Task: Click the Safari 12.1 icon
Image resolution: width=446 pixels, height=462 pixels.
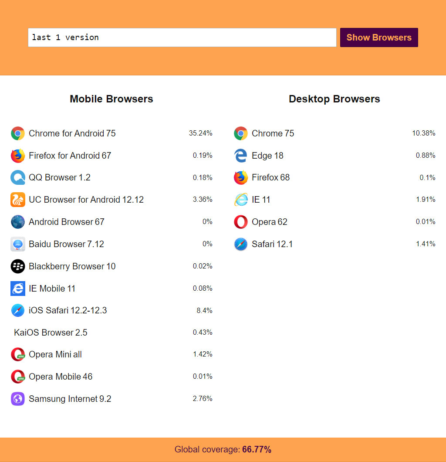Action: click(241, 244)
